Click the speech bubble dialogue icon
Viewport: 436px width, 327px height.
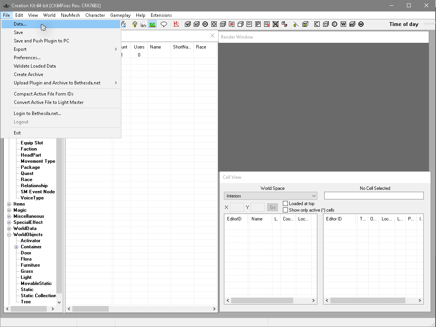164,24
